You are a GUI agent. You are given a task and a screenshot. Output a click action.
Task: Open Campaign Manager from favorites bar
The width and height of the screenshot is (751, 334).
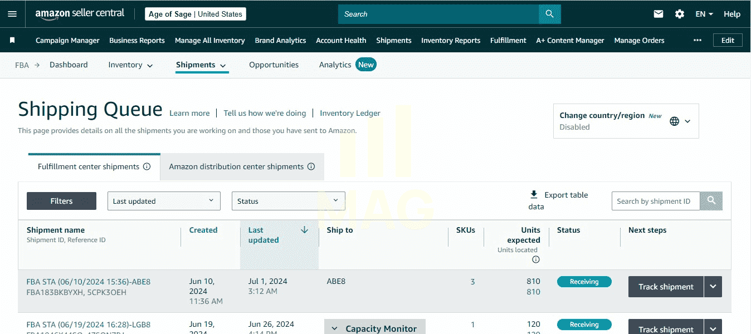(x=67, y=40)
